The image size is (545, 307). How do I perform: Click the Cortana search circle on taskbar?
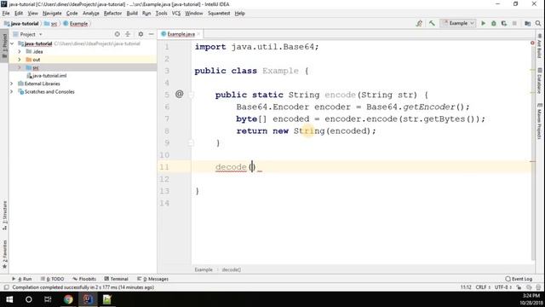pyautogui.click(x=28, y=299)
